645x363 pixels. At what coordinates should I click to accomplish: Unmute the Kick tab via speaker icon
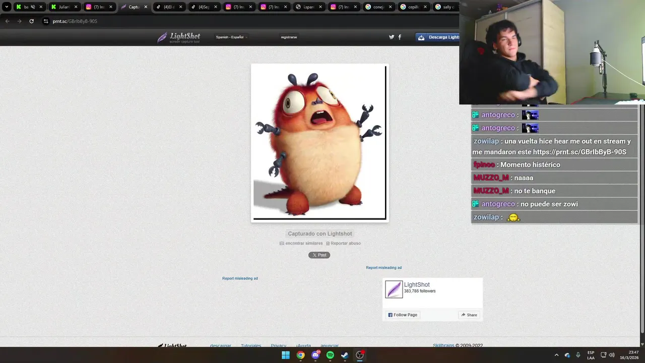pos(32,7)
